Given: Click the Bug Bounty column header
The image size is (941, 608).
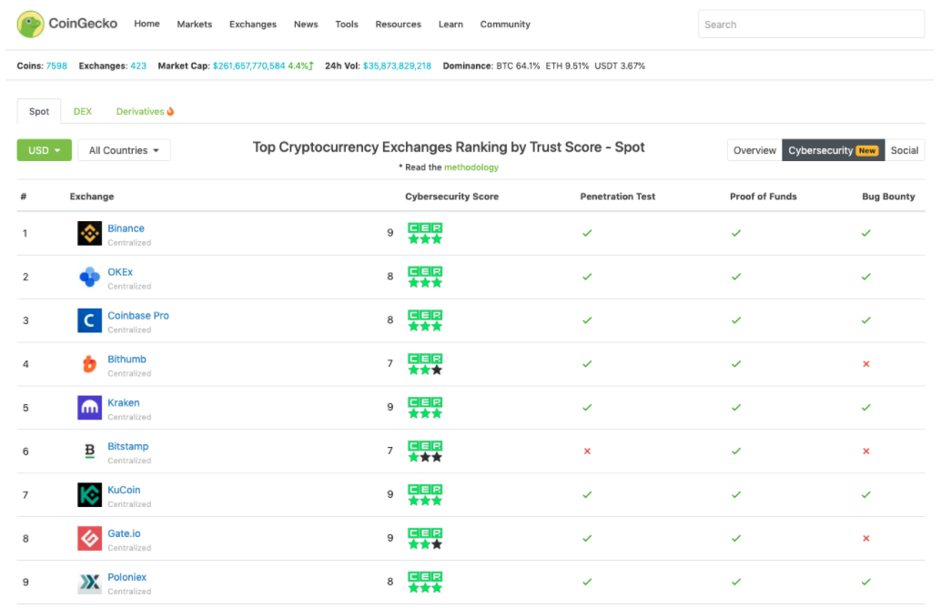Looking at the screenshot, I should click(888, 197).
